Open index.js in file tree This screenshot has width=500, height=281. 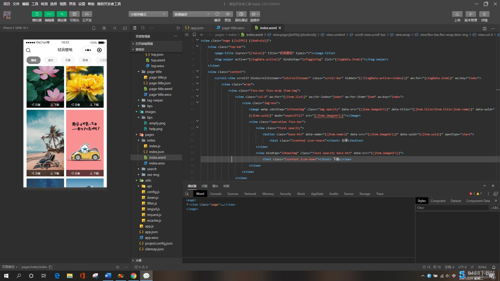[154, 146]
